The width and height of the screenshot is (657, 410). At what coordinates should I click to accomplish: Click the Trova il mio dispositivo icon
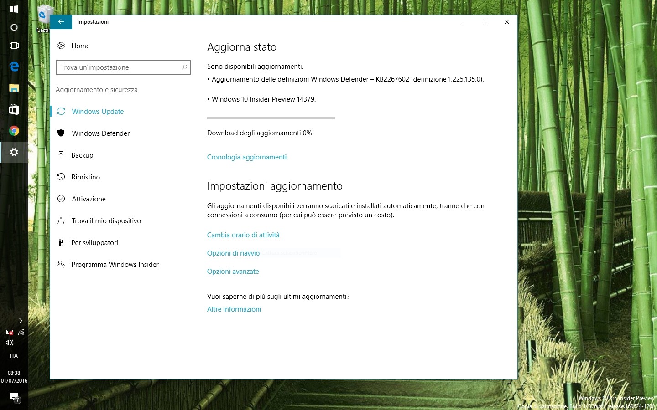tap(61, 220)
